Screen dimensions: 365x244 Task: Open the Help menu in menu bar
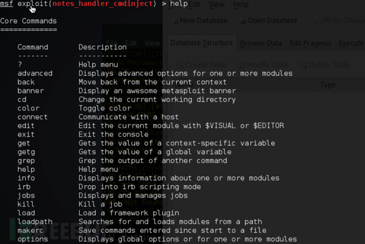(x=241, y=4)
